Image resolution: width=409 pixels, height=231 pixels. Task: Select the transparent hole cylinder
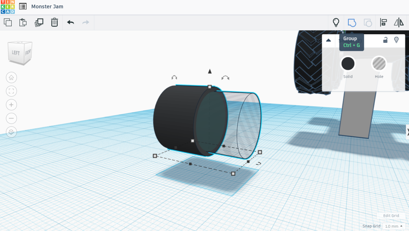pos(246,126)
